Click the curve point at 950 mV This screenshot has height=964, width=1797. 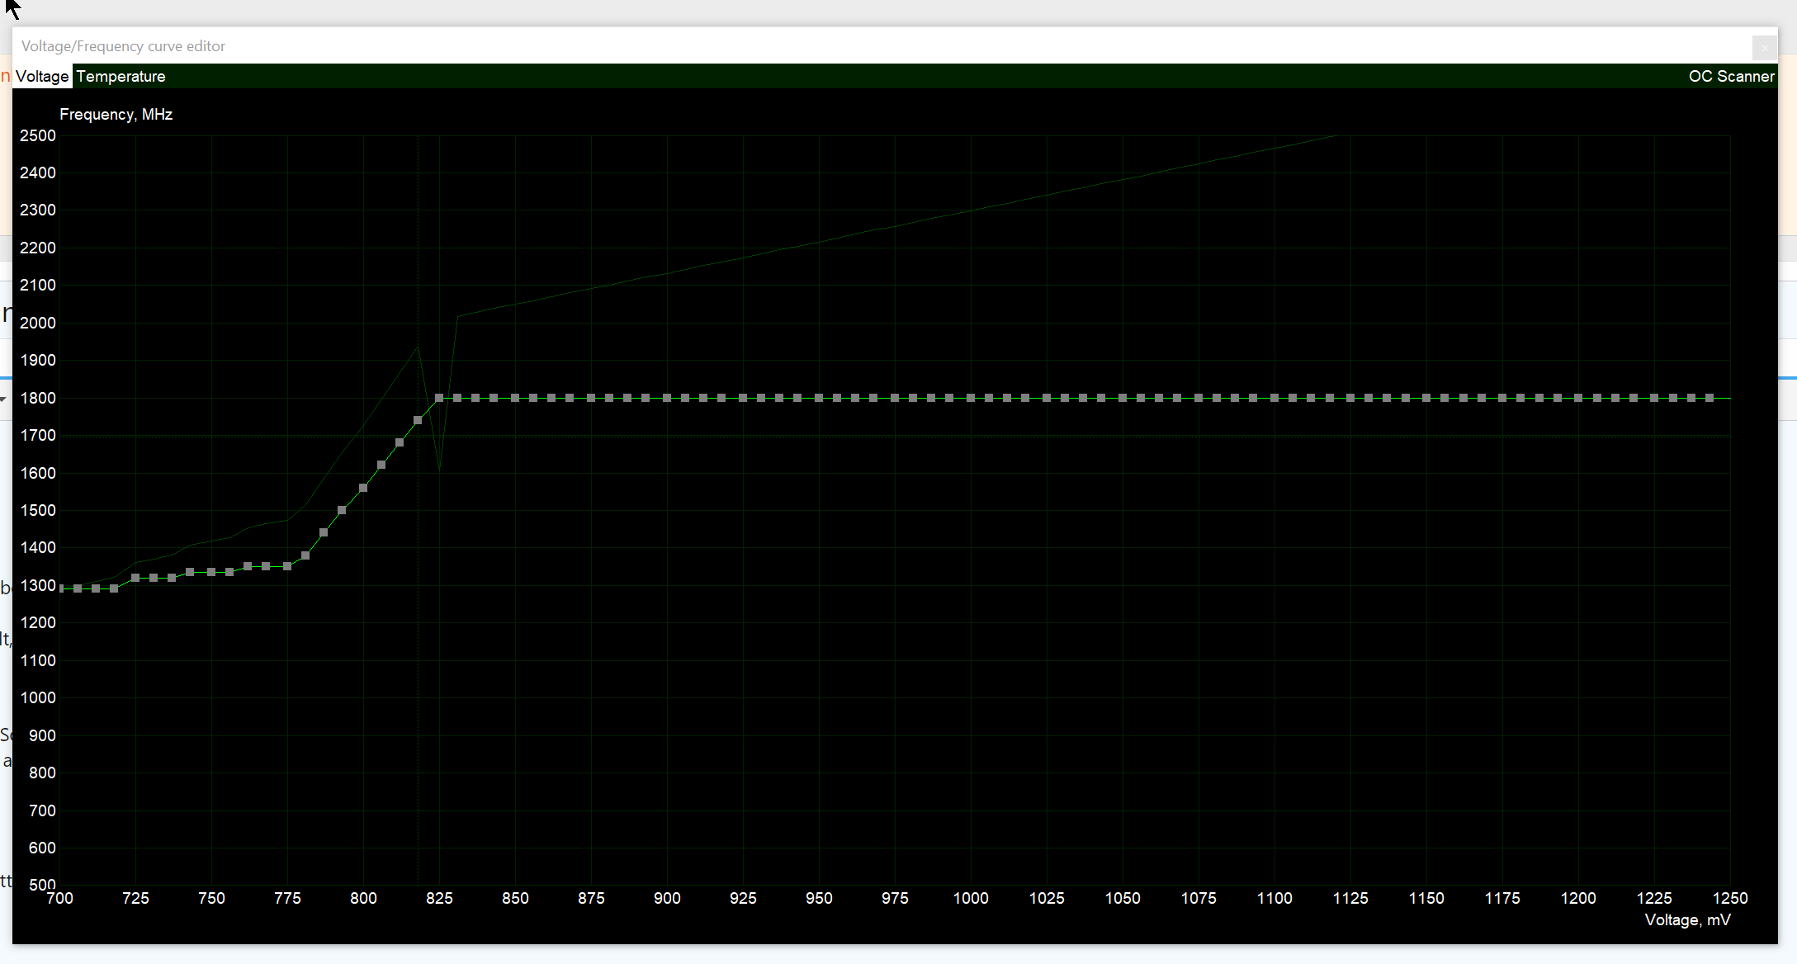click(819, 398)
